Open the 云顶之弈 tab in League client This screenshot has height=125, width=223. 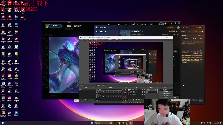tap(78, 26)
